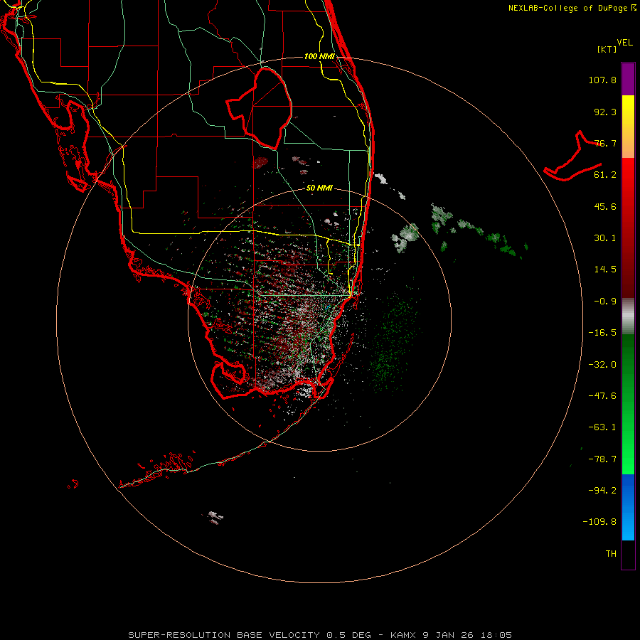Image resolution: width=640 pixels, height=640 pixels.
Task: Click the -16.5 velocity value
Action: [x=602, y=333]
